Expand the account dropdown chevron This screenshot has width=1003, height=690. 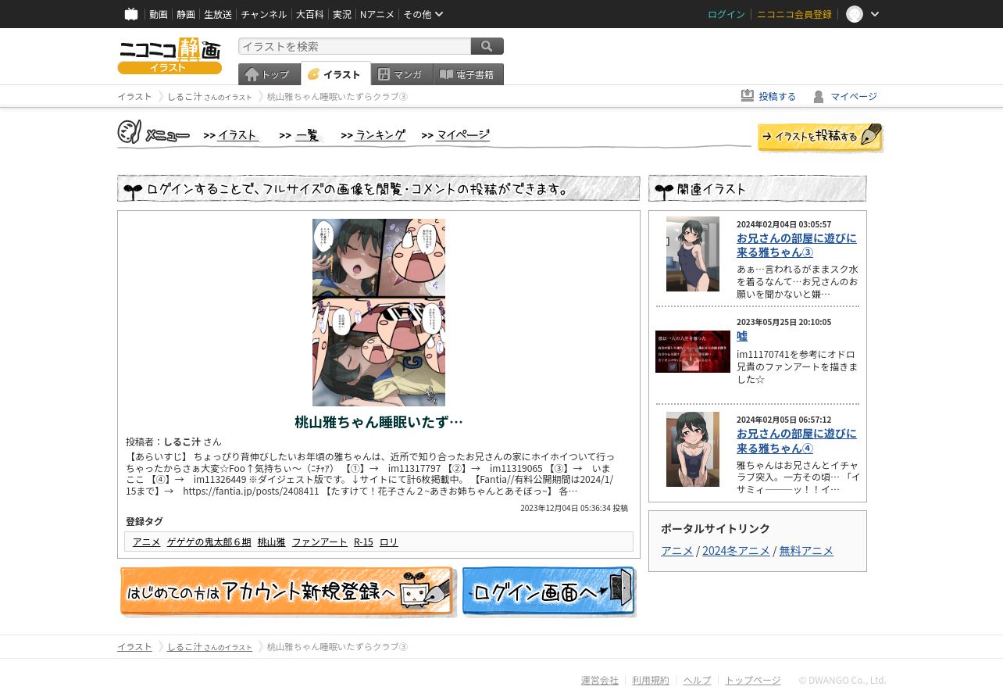875,14
